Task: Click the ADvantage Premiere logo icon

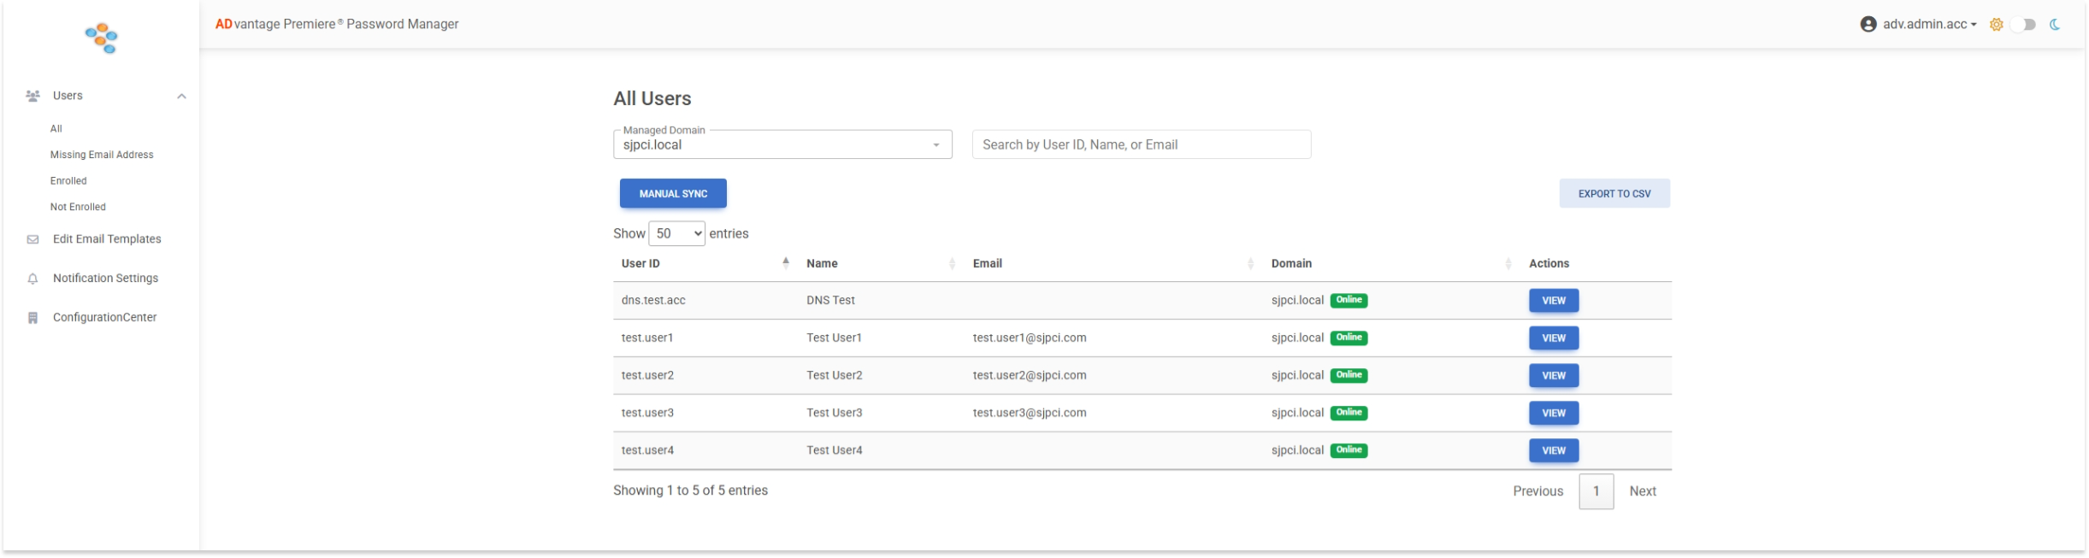Action: [101, 38]
